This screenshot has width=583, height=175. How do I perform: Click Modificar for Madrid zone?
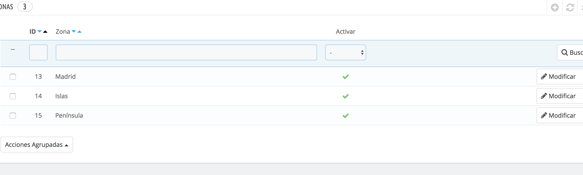pos(559,76)
